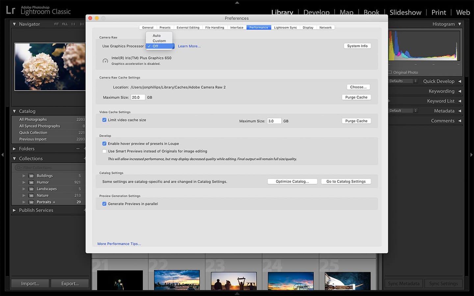Open the Interface preferences tab

click(x=237, y=28)
